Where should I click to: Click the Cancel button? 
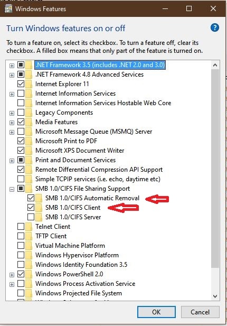pos(200,312)
